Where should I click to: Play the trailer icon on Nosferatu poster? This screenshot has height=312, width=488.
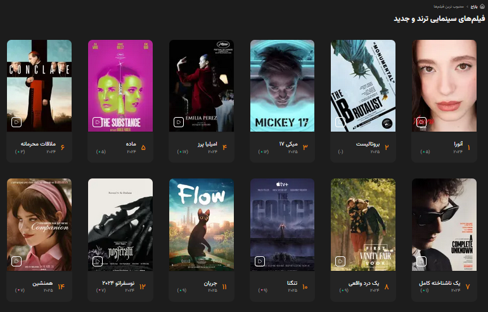98,261
